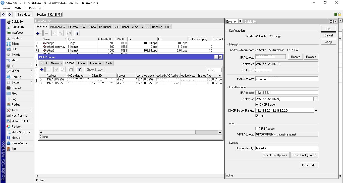Collapse the DHCP Server Range arrow
Screen dimensions: 343x183
(x=316, y=110)
